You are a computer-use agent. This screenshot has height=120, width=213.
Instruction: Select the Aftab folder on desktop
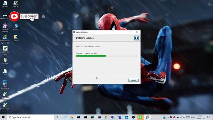pyautogui.click(x=16, y=38)
